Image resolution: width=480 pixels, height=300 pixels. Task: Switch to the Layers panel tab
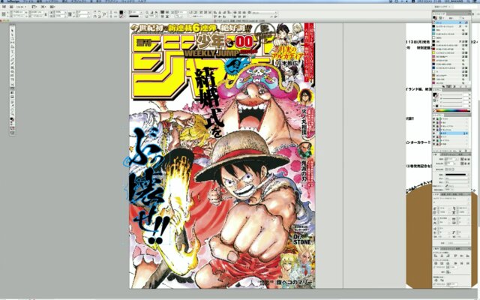pos(439,115)
